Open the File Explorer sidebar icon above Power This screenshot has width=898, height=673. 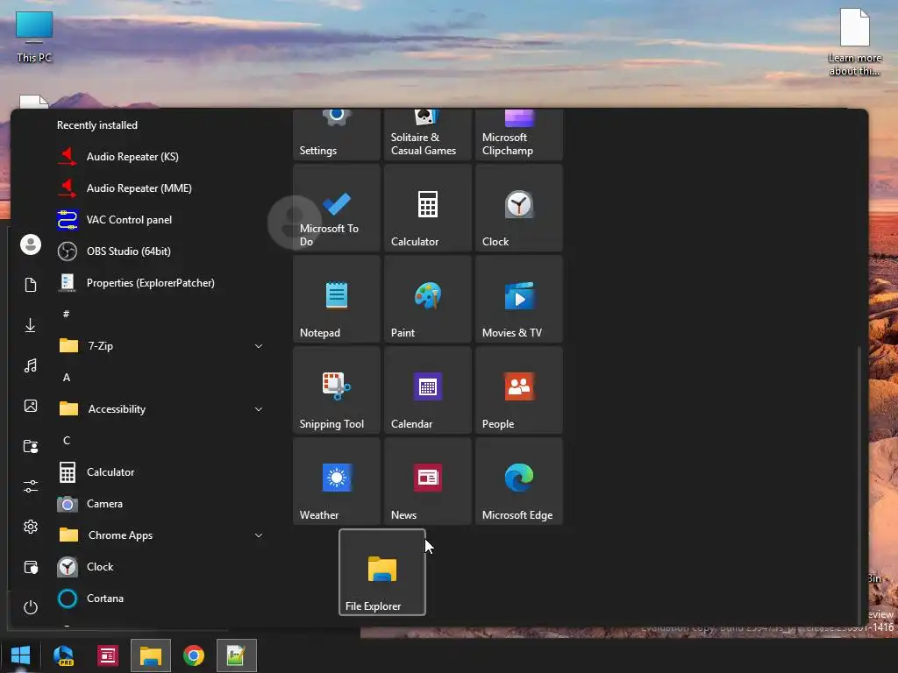[31, 567]
